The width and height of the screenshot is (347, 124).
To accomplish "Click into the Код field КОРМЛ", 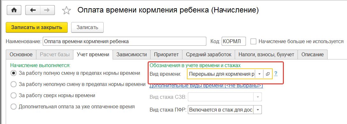I will tap(233, 41).
